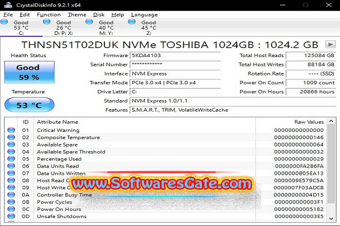Select the Critical Warning attribute row

166,130
